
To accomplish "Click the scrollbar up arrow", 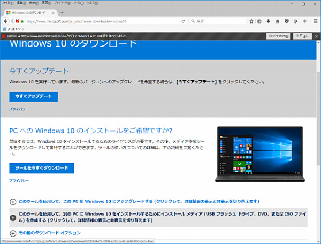I will [318, 43].
